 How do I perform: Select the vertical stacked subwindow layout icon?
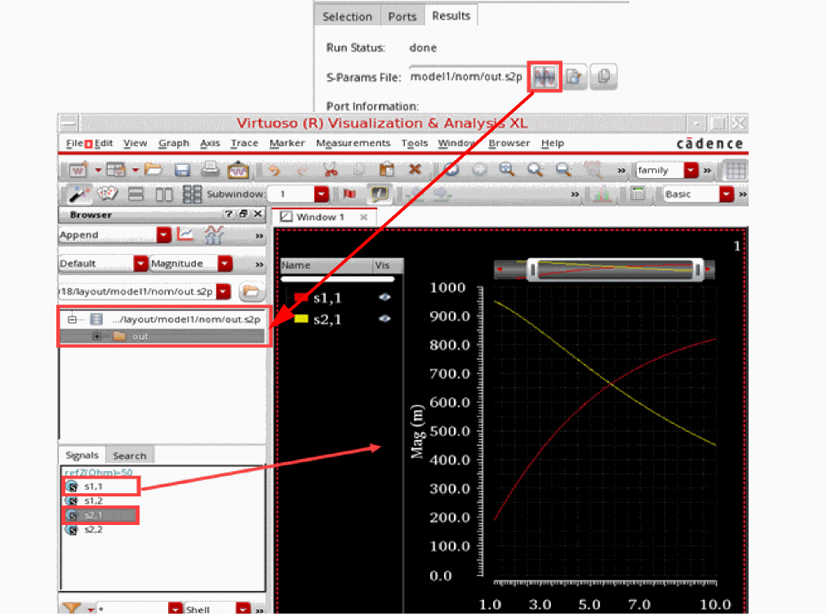coord(136,194)
